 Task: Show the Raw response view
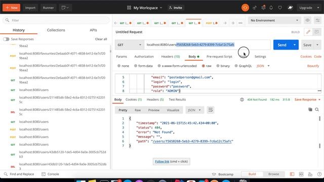(x=138, y=110)
